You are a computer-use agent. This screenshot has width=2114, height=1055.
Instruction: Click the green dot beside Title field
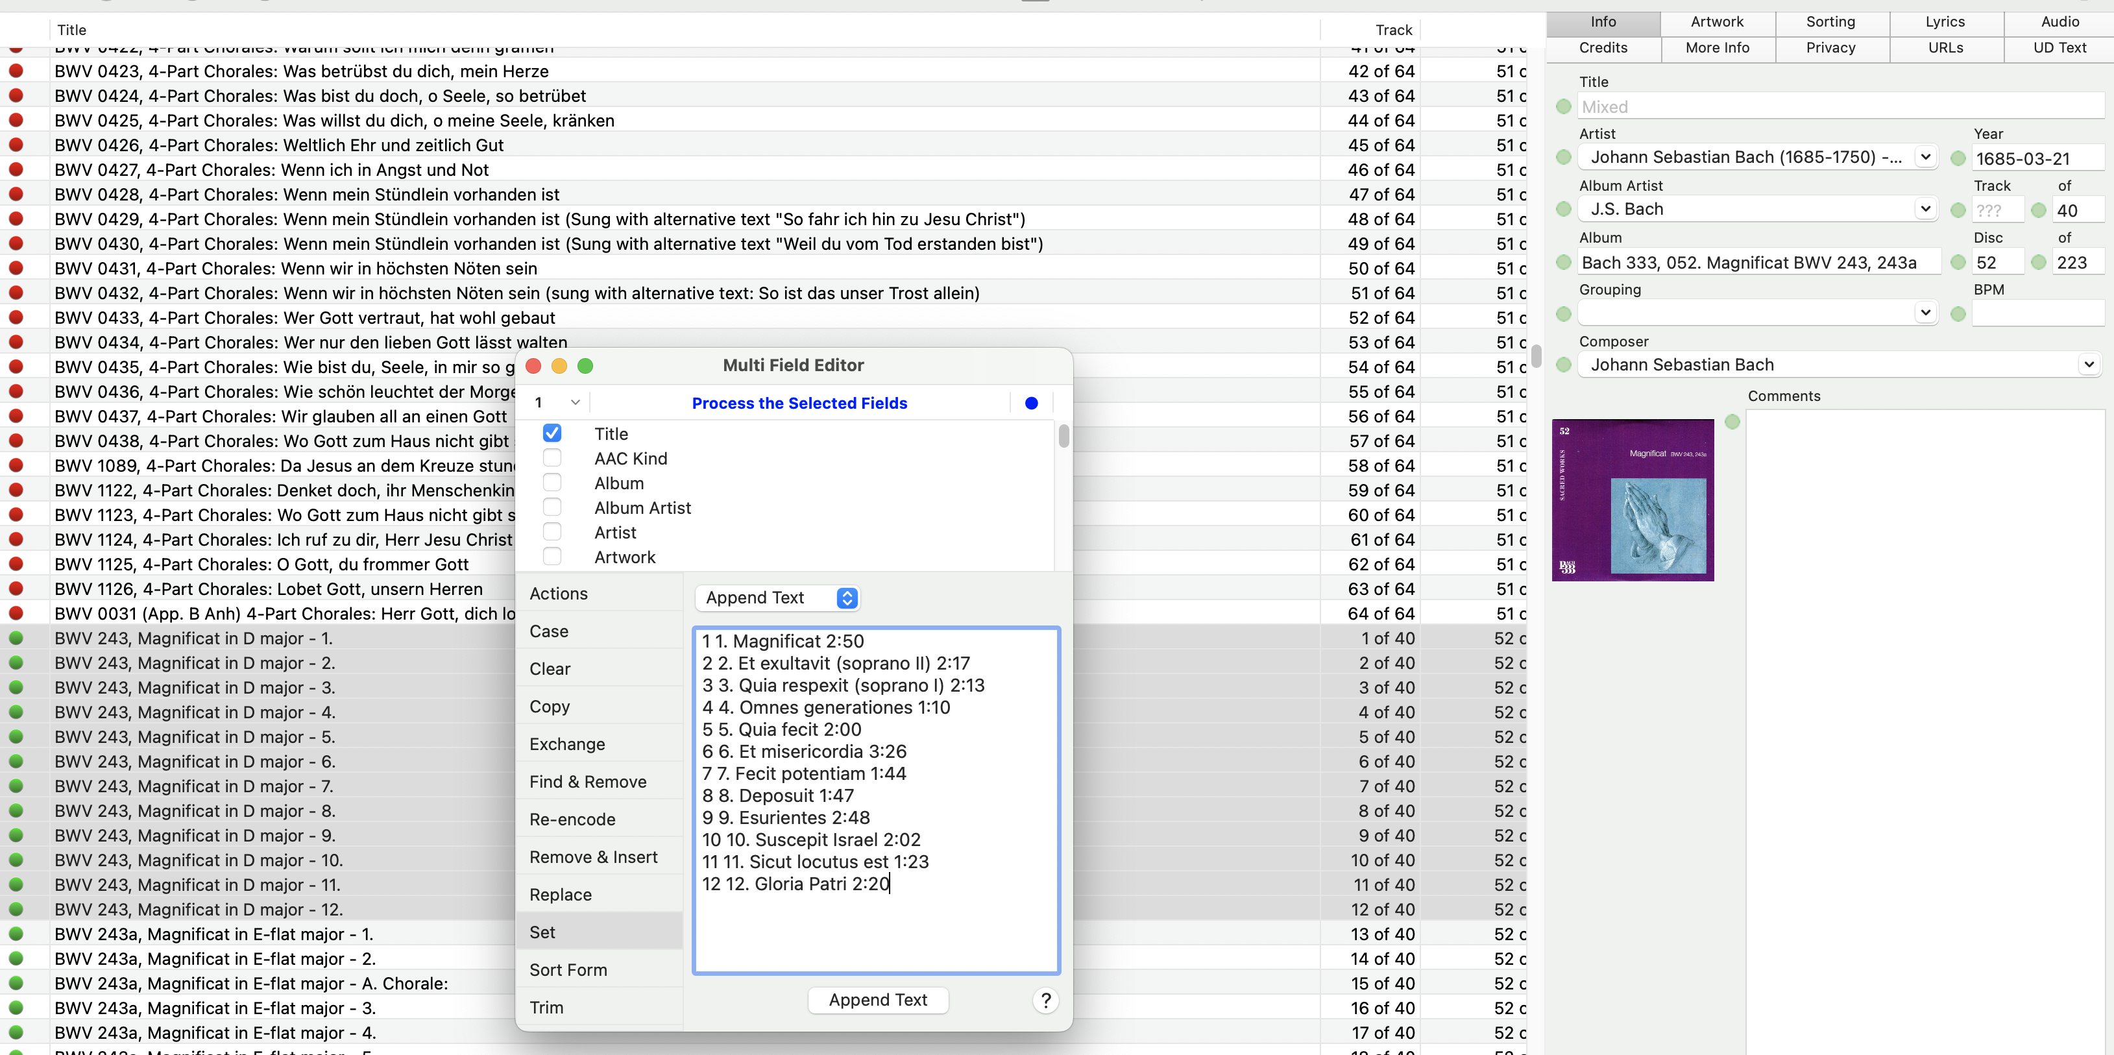[x=1563, y=106]
